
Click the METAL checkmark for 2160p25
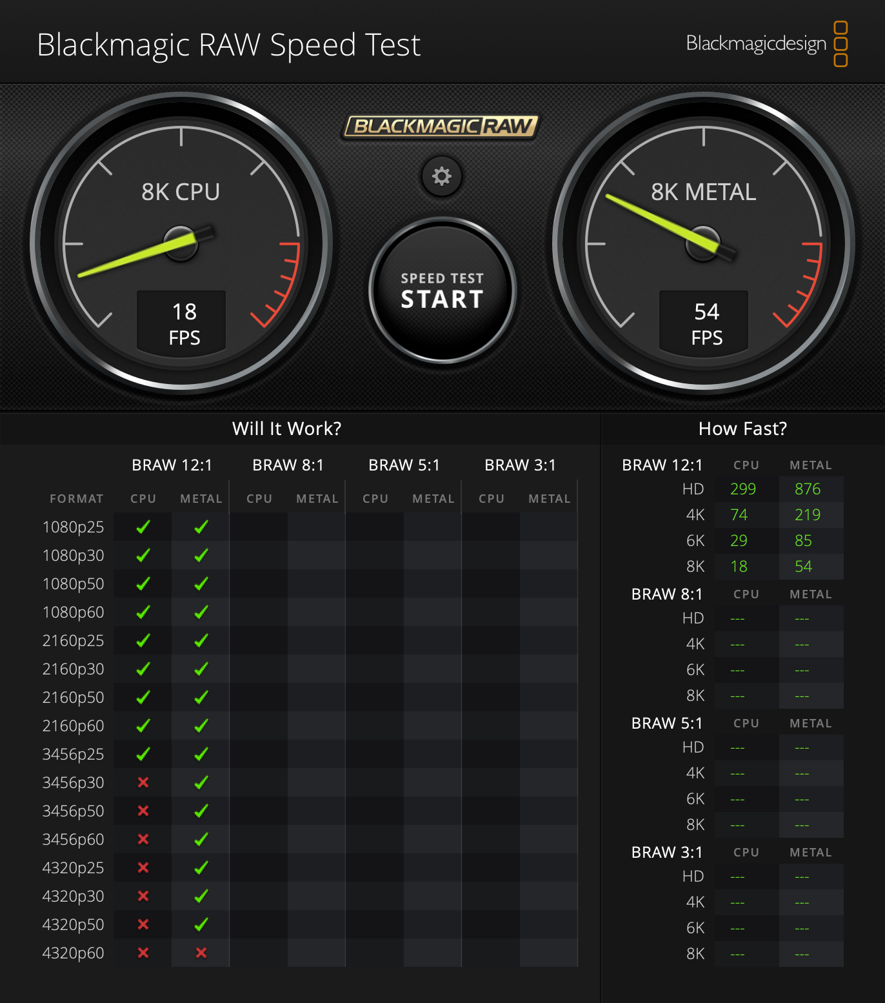(x=201, y=640)
